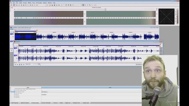Open the Process menu

click(x=25, y=3)
